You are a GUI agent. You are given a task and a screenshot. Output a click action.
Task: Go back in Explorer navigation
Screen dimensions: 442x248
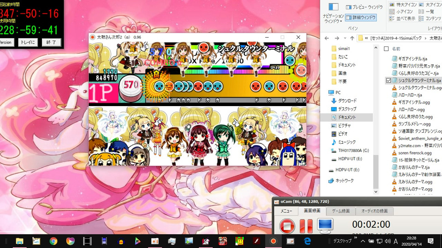coord(327,38)
